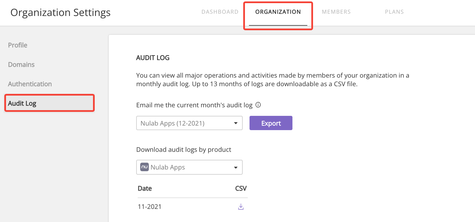Click the Organization Settings title
Viewport: 475px width, 222px height.
click(60, 13)
